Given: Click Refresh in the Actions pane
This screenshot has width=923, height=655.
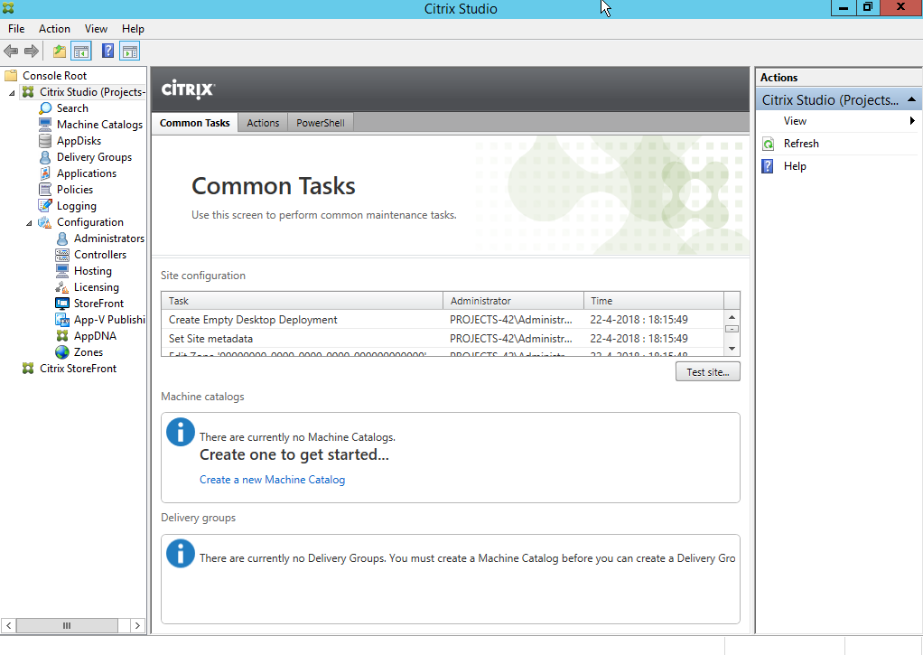Looking at the screenshot, I should point(801,144).
